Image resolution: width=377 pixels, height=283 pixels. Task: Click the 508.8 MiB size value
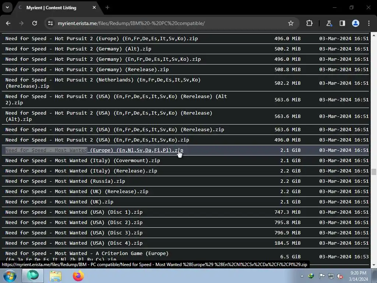(288, 70)
